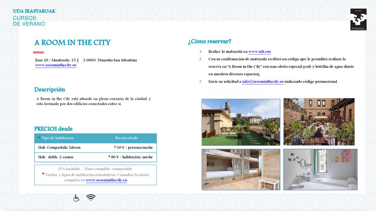Image resolution: width=376 pixels, height=211 pixels.
Task: Open www.aroominthecity.eu link in the rates note
Action: 106,180
